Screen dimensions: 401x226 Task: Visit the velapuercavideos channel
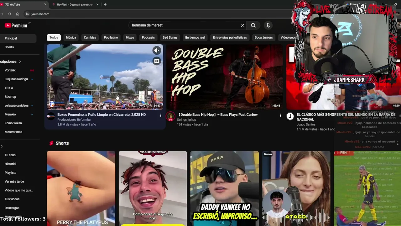[x=17, y=105]
